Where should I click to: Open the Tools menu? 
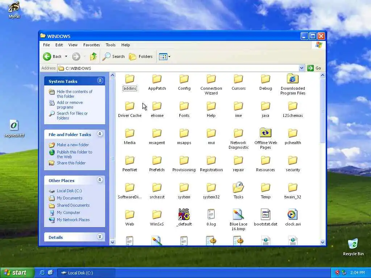[x=111, y=45]
